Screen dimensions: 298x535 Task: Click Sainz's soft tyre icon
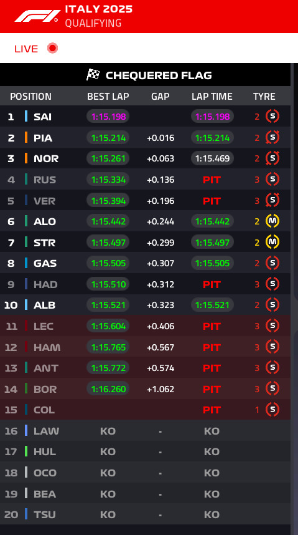coord(272,117)
